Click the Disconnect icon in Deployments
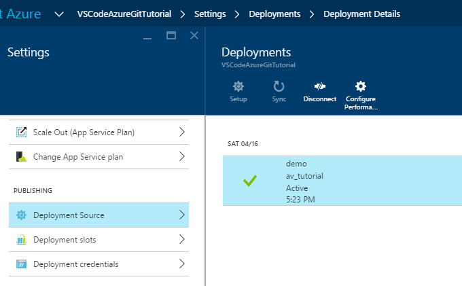462x286 pixels. 320,86
